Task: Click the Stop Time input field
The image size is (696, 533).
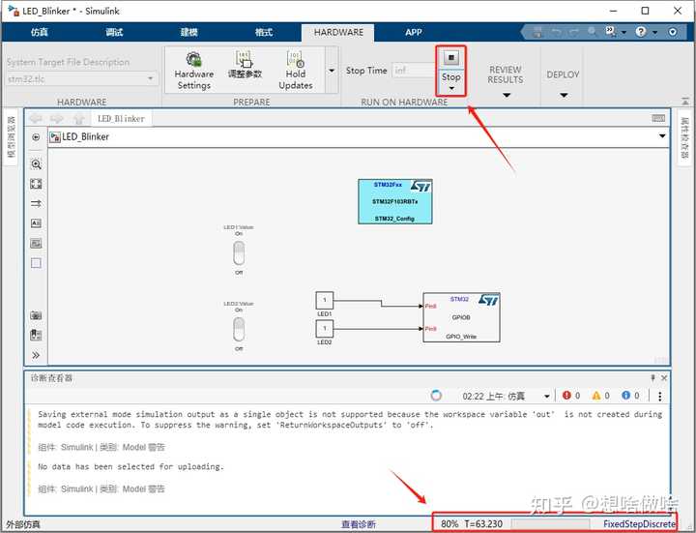Action: pos(414,71)
